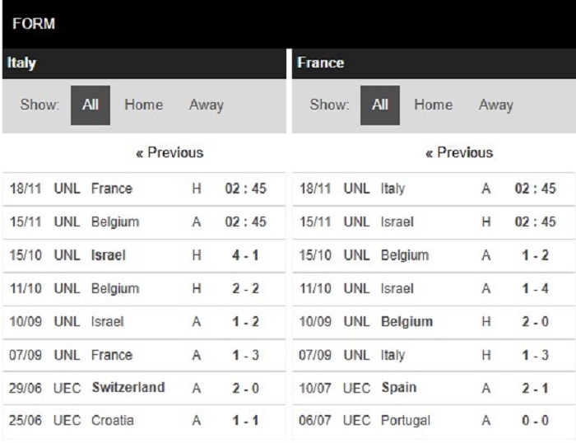Open Italy vs France 18/11 fixture
576x443 pixels.
coord(144,189)
